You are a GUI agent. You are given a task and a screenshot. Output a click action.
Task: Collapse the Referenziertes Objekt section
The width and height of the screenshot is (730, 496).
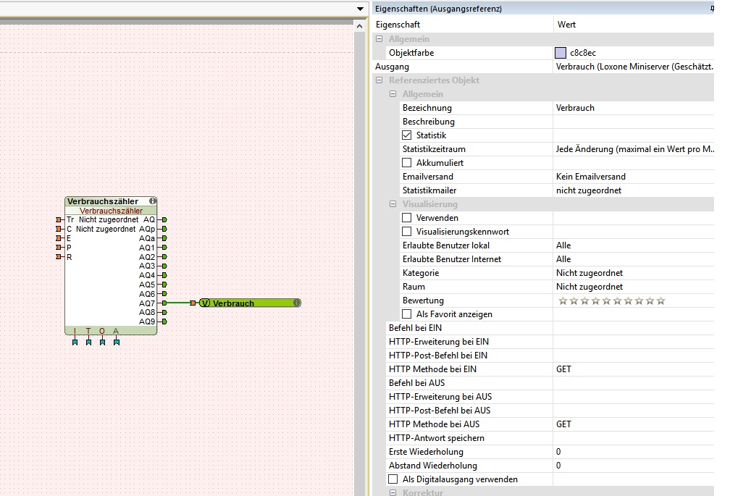click(x=379, y=80)
